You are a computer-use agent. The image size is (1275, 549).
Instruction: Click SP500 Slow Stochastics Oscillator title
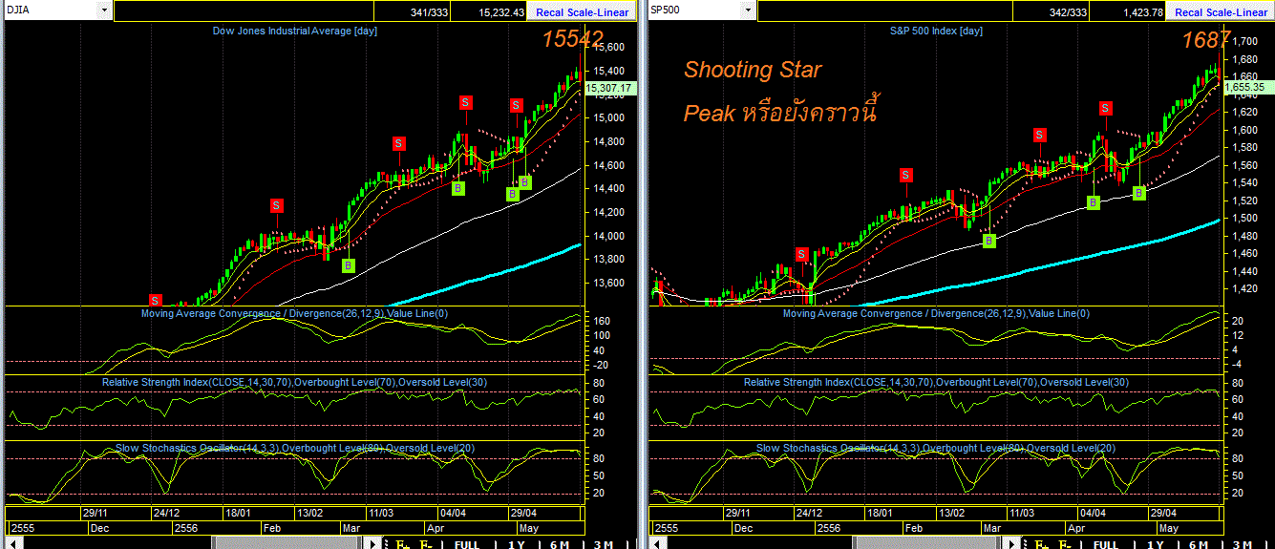click(x=936, y=447)
